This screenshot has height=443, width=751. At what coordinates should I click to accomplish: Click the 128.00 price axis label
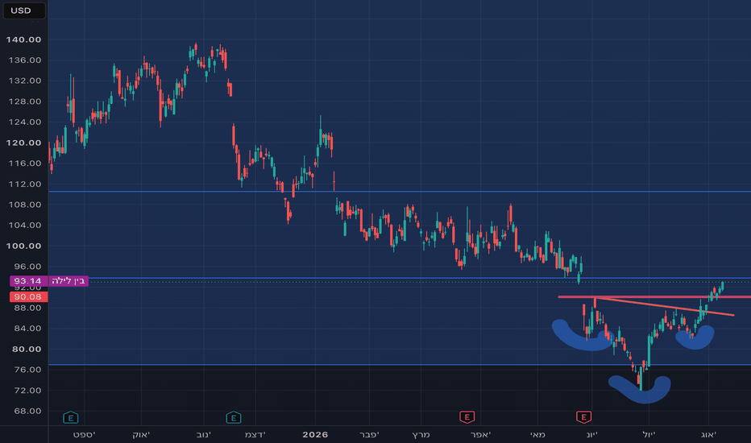[25, 101]
